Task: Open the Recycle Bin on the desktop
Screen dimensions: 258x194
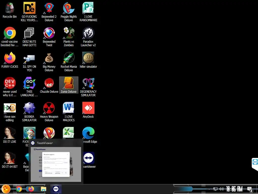Action: point(10,10)
